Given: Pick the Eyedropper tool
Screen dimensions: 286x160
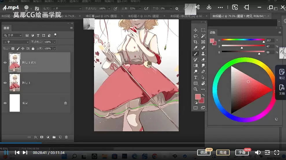Looking at the screenshot, I should pyautogui.click(x=196, y=48).
